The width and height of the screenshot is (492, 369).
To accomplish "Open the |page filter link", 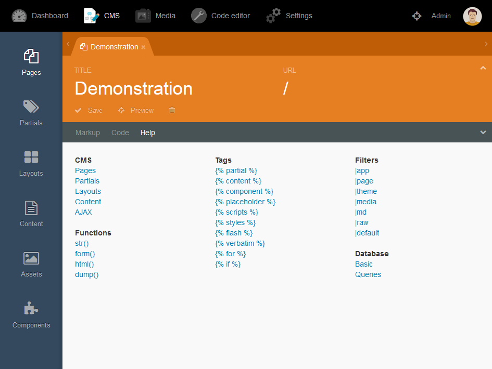I will coord(364,181).
